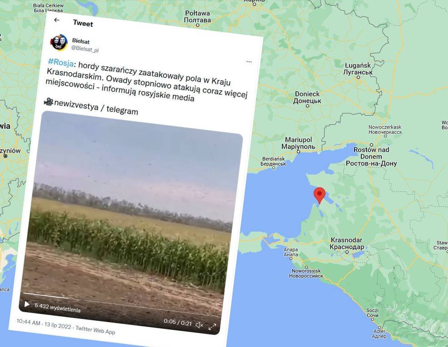Viewport: 448px width, 347px height.
Task: Click the red location pin on the map
Action: (x=320, y=195)
